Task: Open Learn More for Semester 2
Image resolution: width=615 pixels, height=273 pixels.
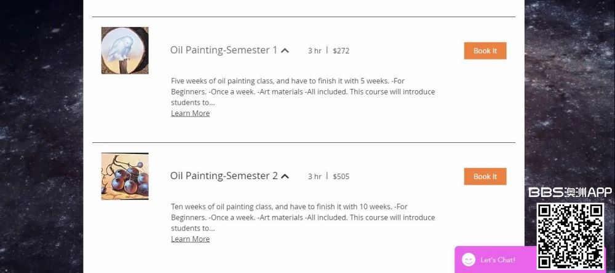Action: (x=190, y=239)
